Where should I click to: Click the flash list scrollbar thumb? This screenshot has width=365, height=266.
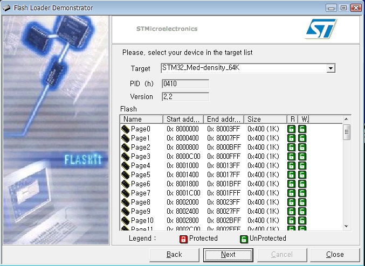(x=347, y=132)
